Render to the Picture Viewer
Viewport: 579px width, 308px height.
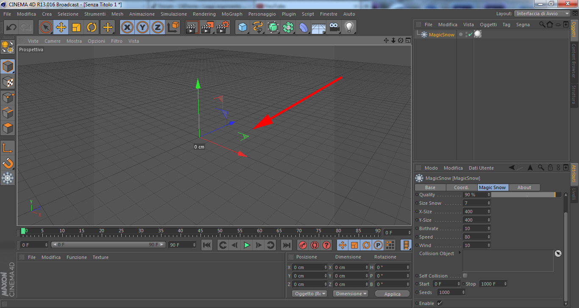click(x=207, y=27)
